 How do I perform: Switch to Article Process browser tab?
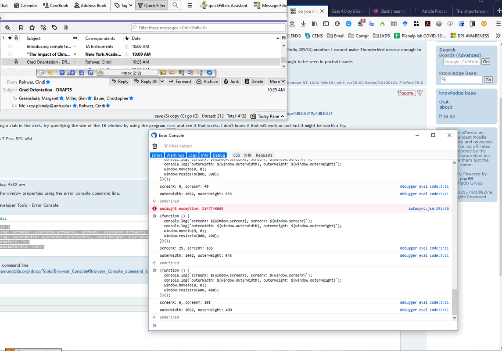point(432,11)
